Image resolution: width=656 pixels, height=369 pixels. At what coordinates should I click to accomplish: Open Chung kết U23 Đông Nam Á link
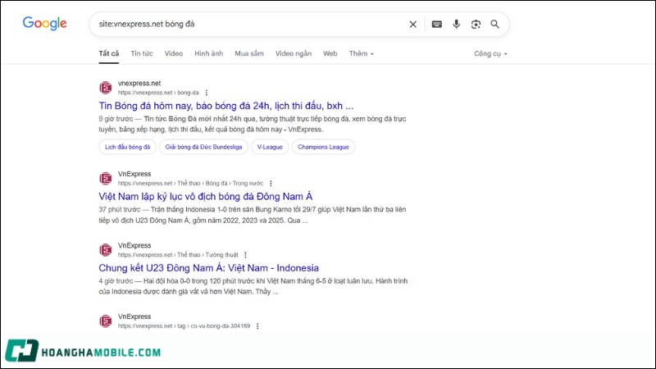click(x=209, y=268)
